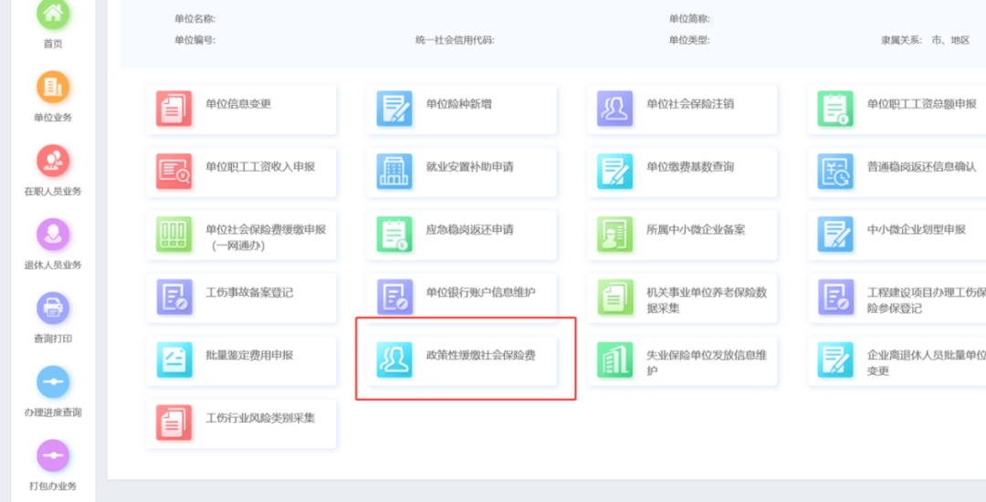Open the 查询打印 printer icon

pos(53,309)
